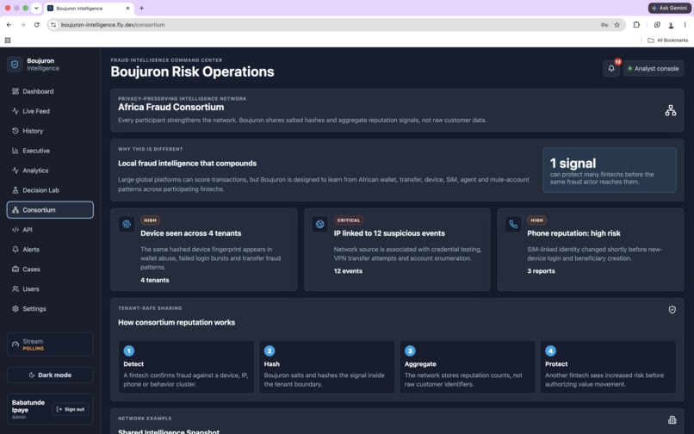Viewport: 694px width, 434px height.
Task: Click 'Local fraud intelligence that compounds' heading
Action: point(187,164)
